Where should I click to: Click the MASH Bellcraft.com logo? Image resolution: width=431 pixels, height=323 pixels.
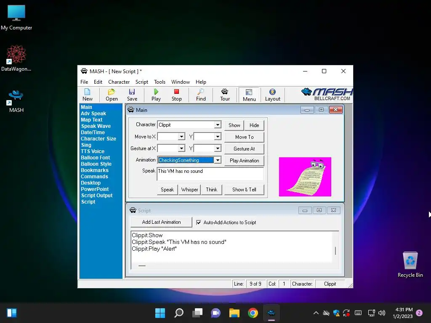pos(327,94)
